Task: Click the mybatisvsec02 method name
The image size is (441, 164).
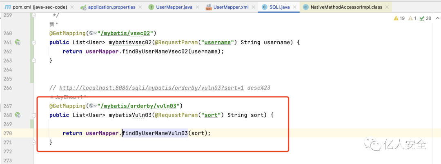Action: tap(130, 43)
